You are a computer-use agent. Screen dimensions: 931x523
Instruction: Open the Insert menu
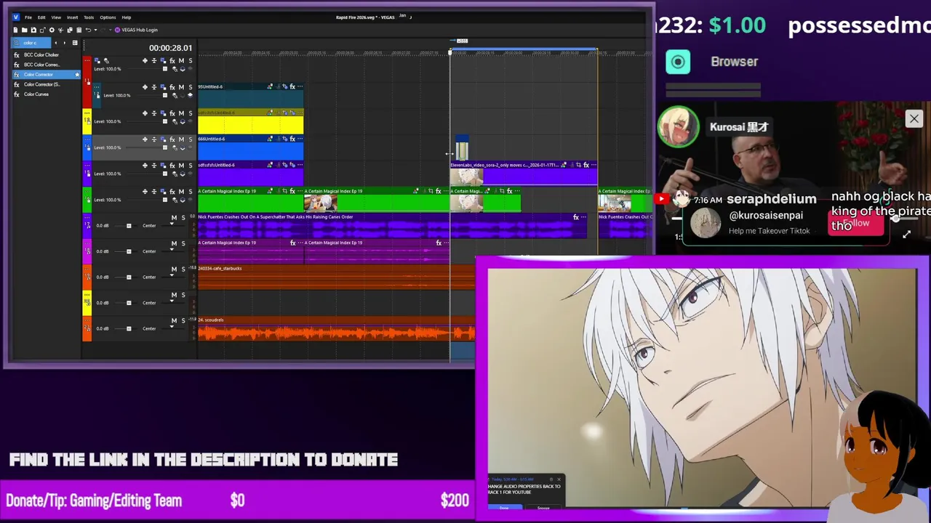[x=72, y=17]
